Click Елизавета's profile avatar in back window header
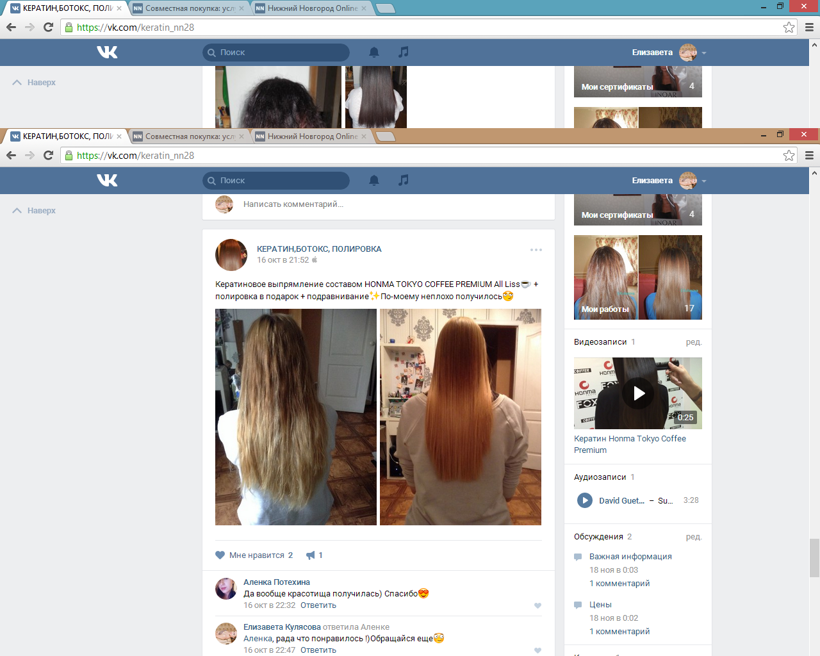 (x=688, y=53)
